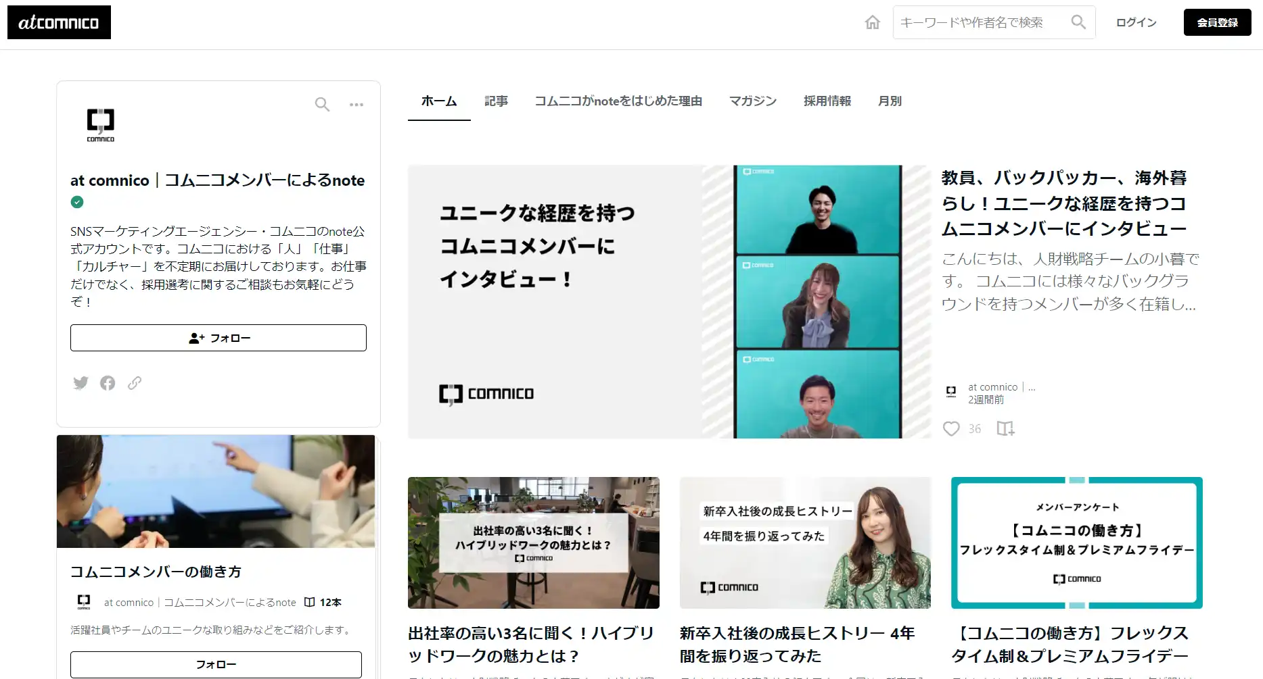This screenshot has width=1263, height=679.
Task: Click the small author avatar under featured article
Action: 951,392
